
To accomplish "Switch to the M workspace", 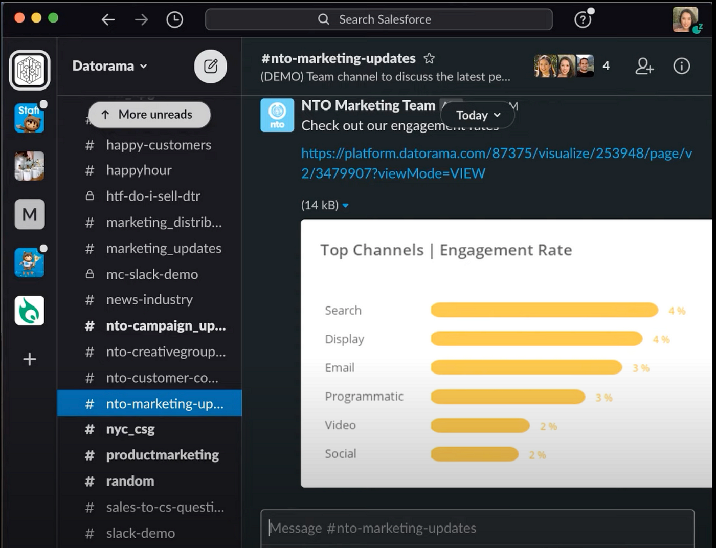I will [x=29, y=214].
